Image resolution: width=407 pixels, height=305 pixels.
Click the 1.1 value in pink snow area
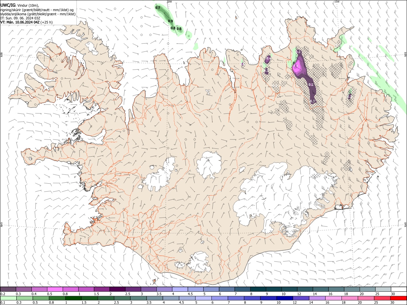[296, 66]
